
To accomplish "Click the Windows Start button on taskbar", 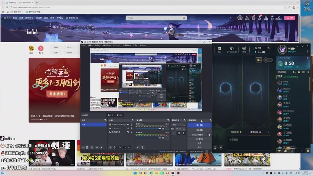I will [135, 173].
